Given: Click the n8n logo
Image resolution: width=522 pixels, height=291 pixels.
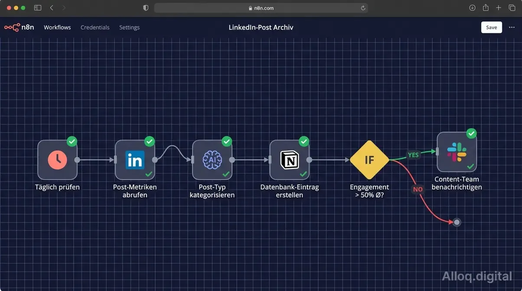Looking at the screenshot, I should pyautogui.click(x=18, y=27).
